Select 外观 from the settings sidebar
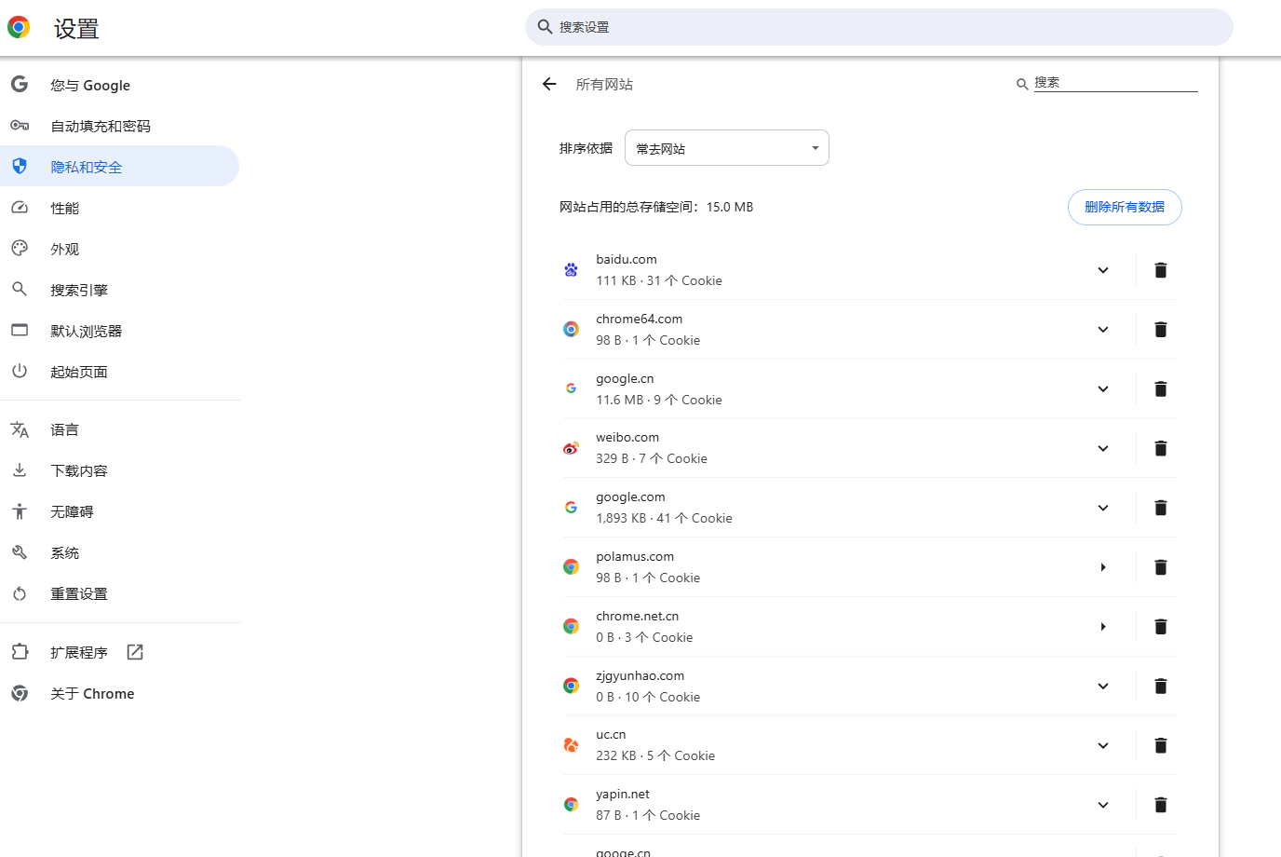The width and height of the screenshot is (1281, 857). 65,249
